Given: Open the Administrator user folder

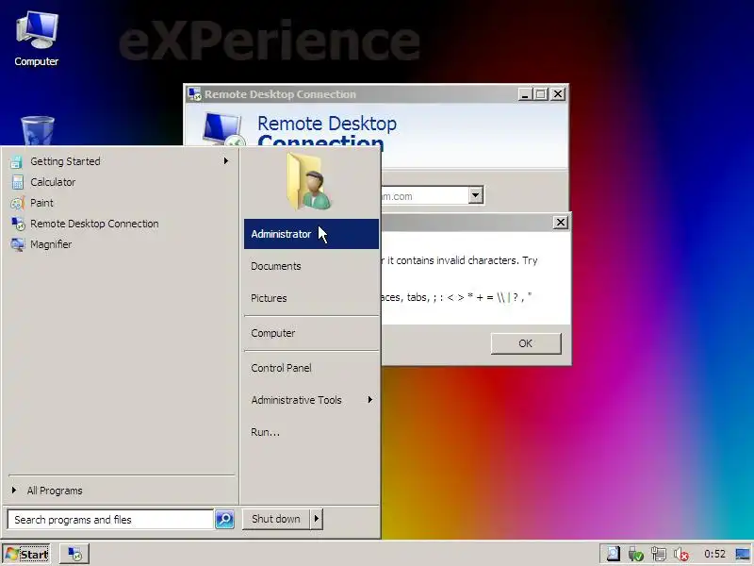Looking at the screenshot, I should (x=311, y=234).
